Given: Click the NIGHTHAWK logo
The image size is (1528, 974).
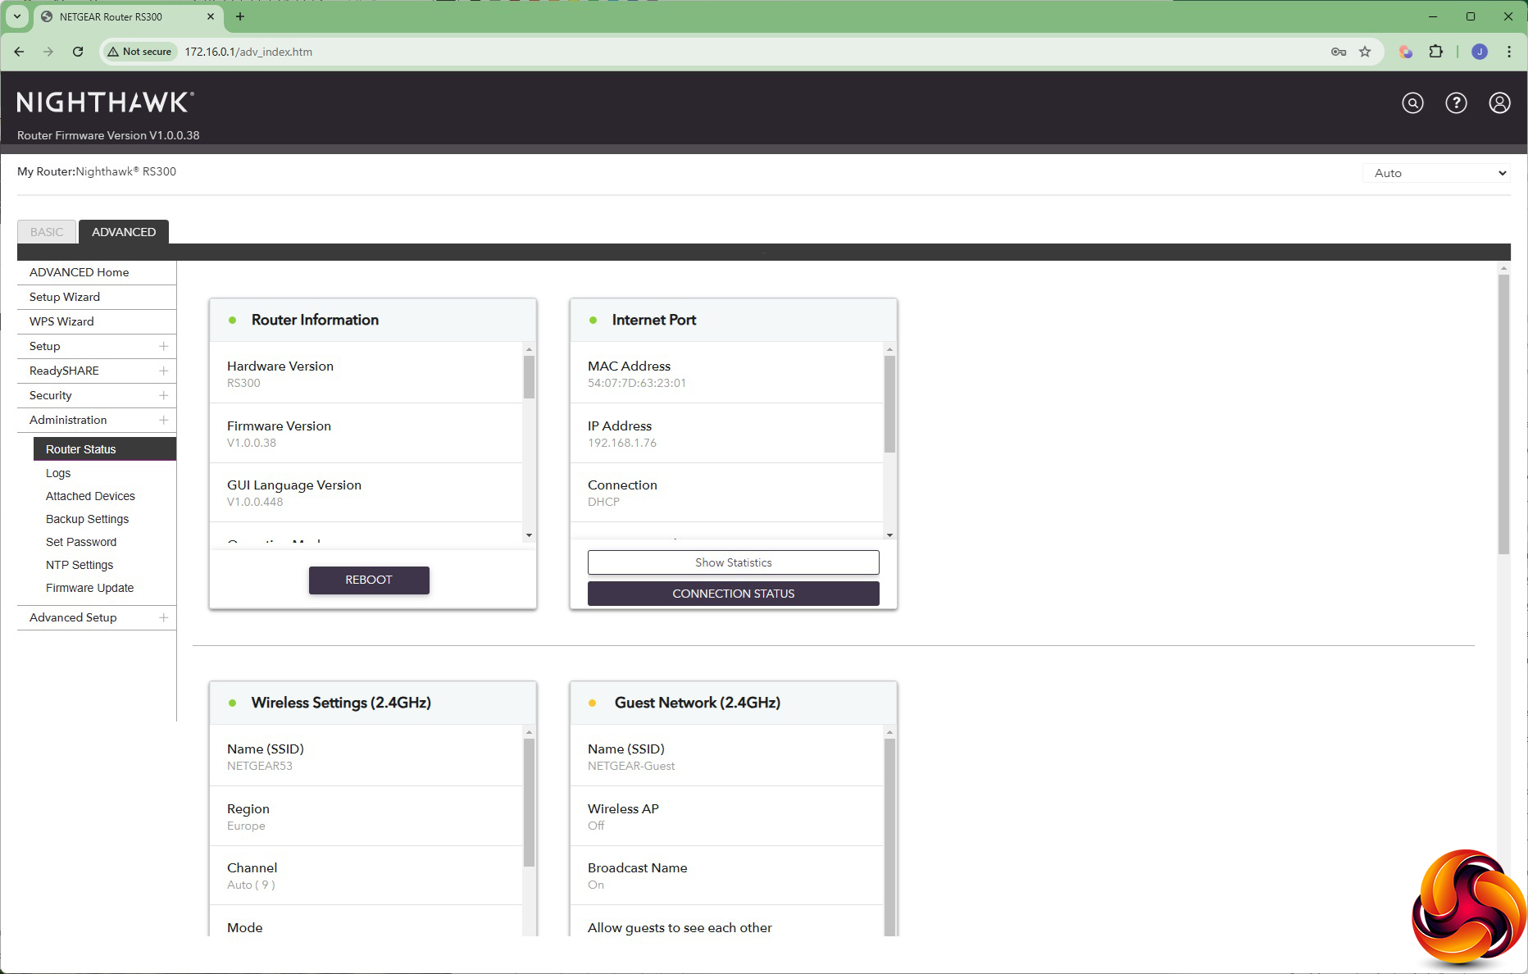Looking at the screenshot, I should 105,102.
